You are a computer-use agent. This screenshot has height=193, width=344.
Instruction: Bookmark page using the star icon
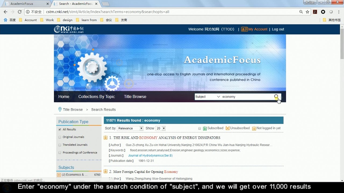pos(307,12)
